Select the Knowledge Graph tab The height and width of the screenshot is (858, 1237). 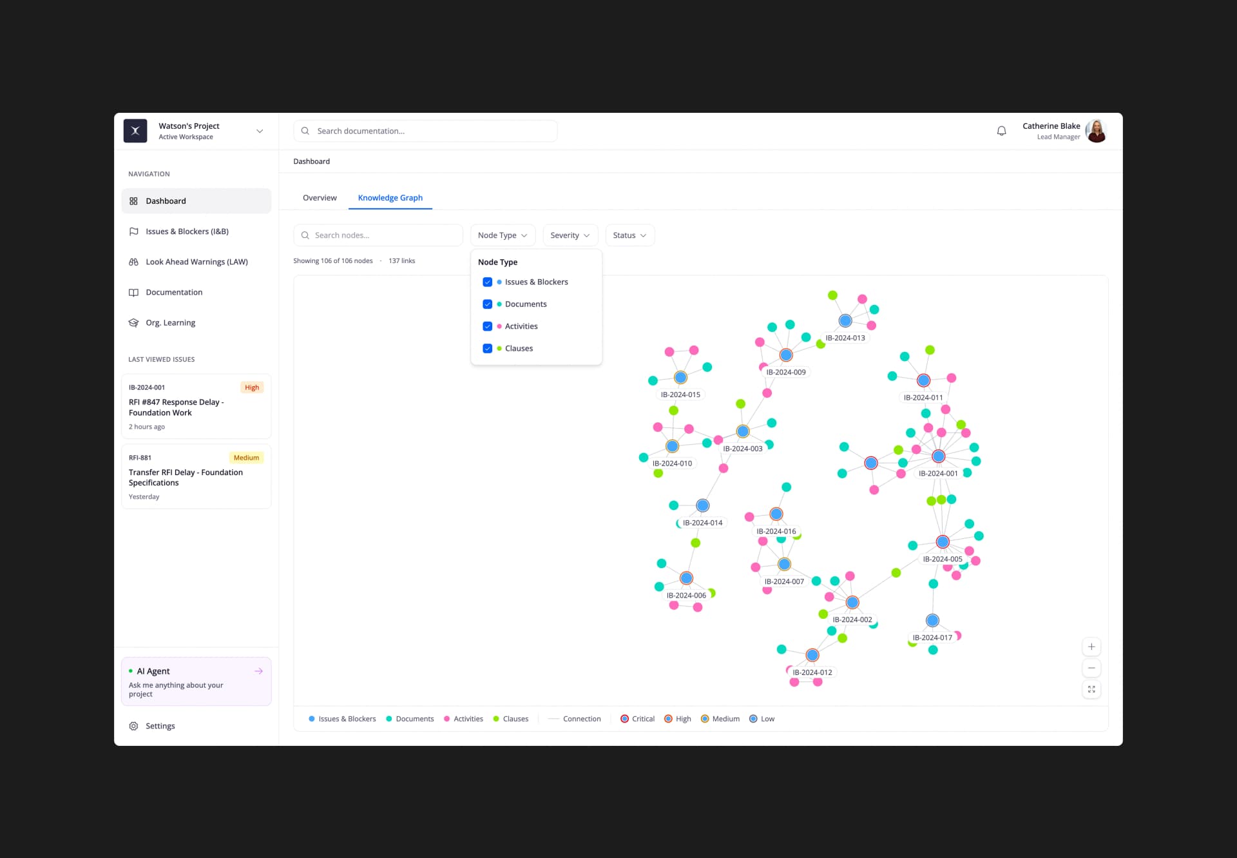coord(390,198)
